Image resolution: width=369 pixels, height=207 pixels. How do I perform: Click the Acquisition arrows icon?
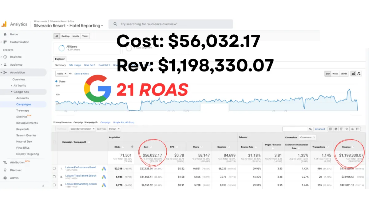pos(5,72)
